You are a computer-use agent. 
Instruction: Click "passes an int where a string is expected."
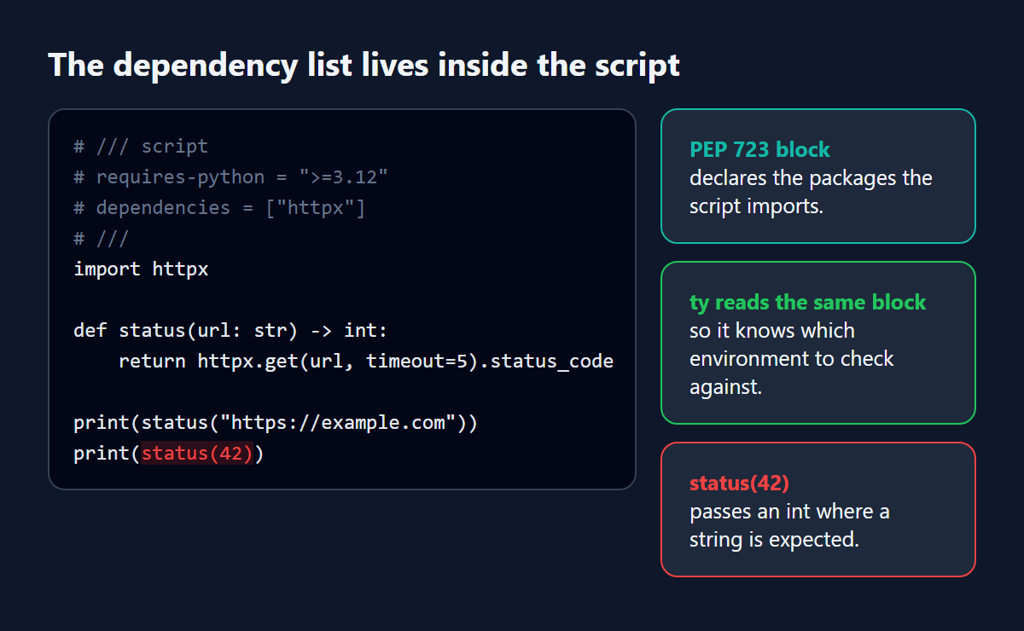click(789, 525)
